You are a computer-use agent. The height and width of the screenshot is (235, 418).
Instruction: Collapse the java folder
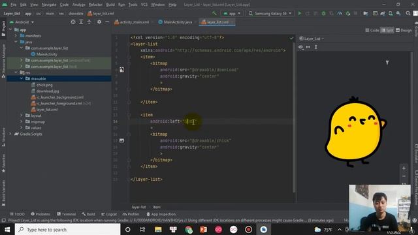click(x=16, y=42)
